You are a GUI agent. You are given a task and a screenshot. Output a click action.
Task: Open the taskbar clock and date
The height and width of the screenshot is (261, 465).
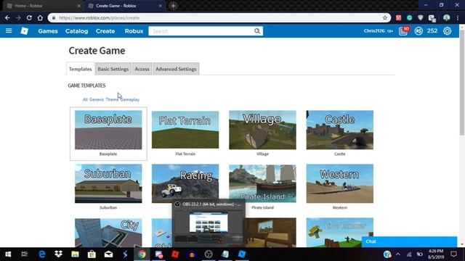436,254
